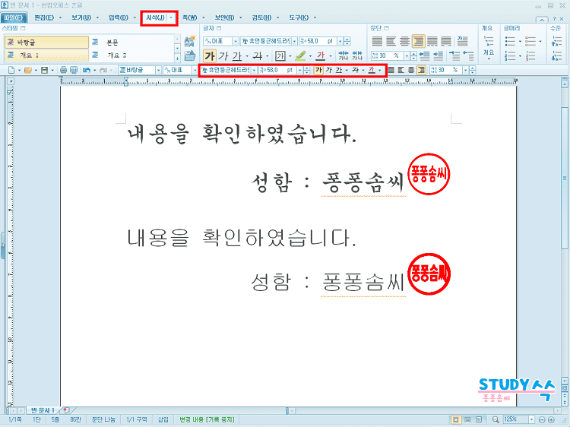
Task: Center align paragraph in ribbon
Action: [x=404, y=41]
